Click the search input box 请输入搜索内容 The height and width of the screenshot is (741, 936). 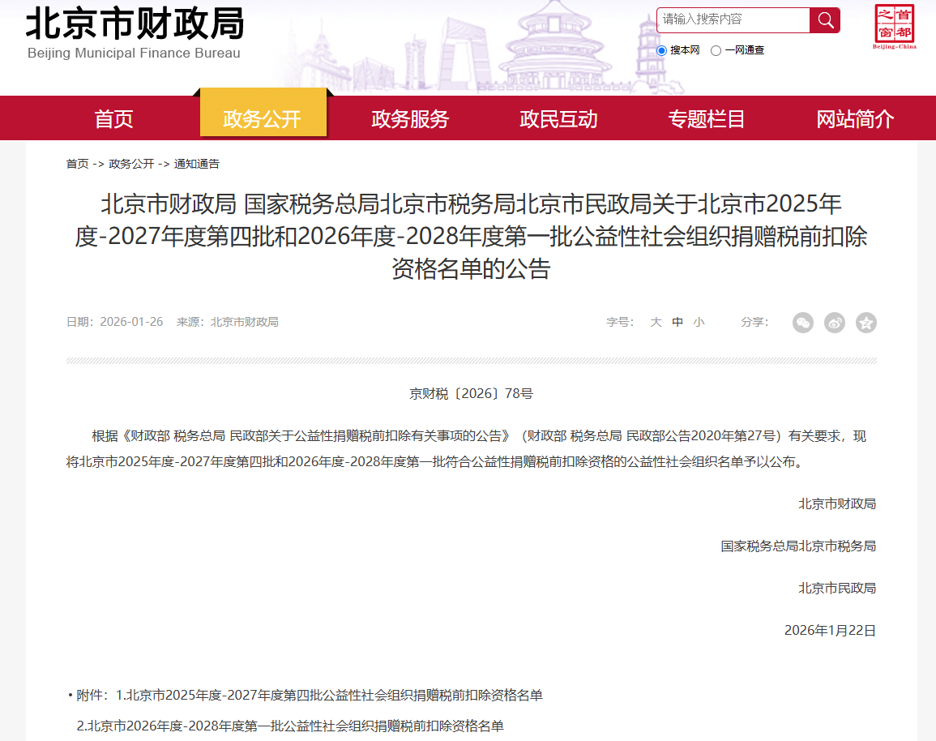click(729, 20)
